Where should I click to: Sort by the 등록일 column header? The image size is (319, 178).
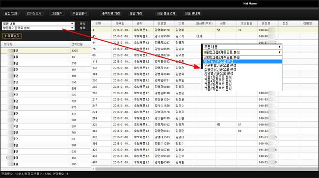[x=122, y=24]
